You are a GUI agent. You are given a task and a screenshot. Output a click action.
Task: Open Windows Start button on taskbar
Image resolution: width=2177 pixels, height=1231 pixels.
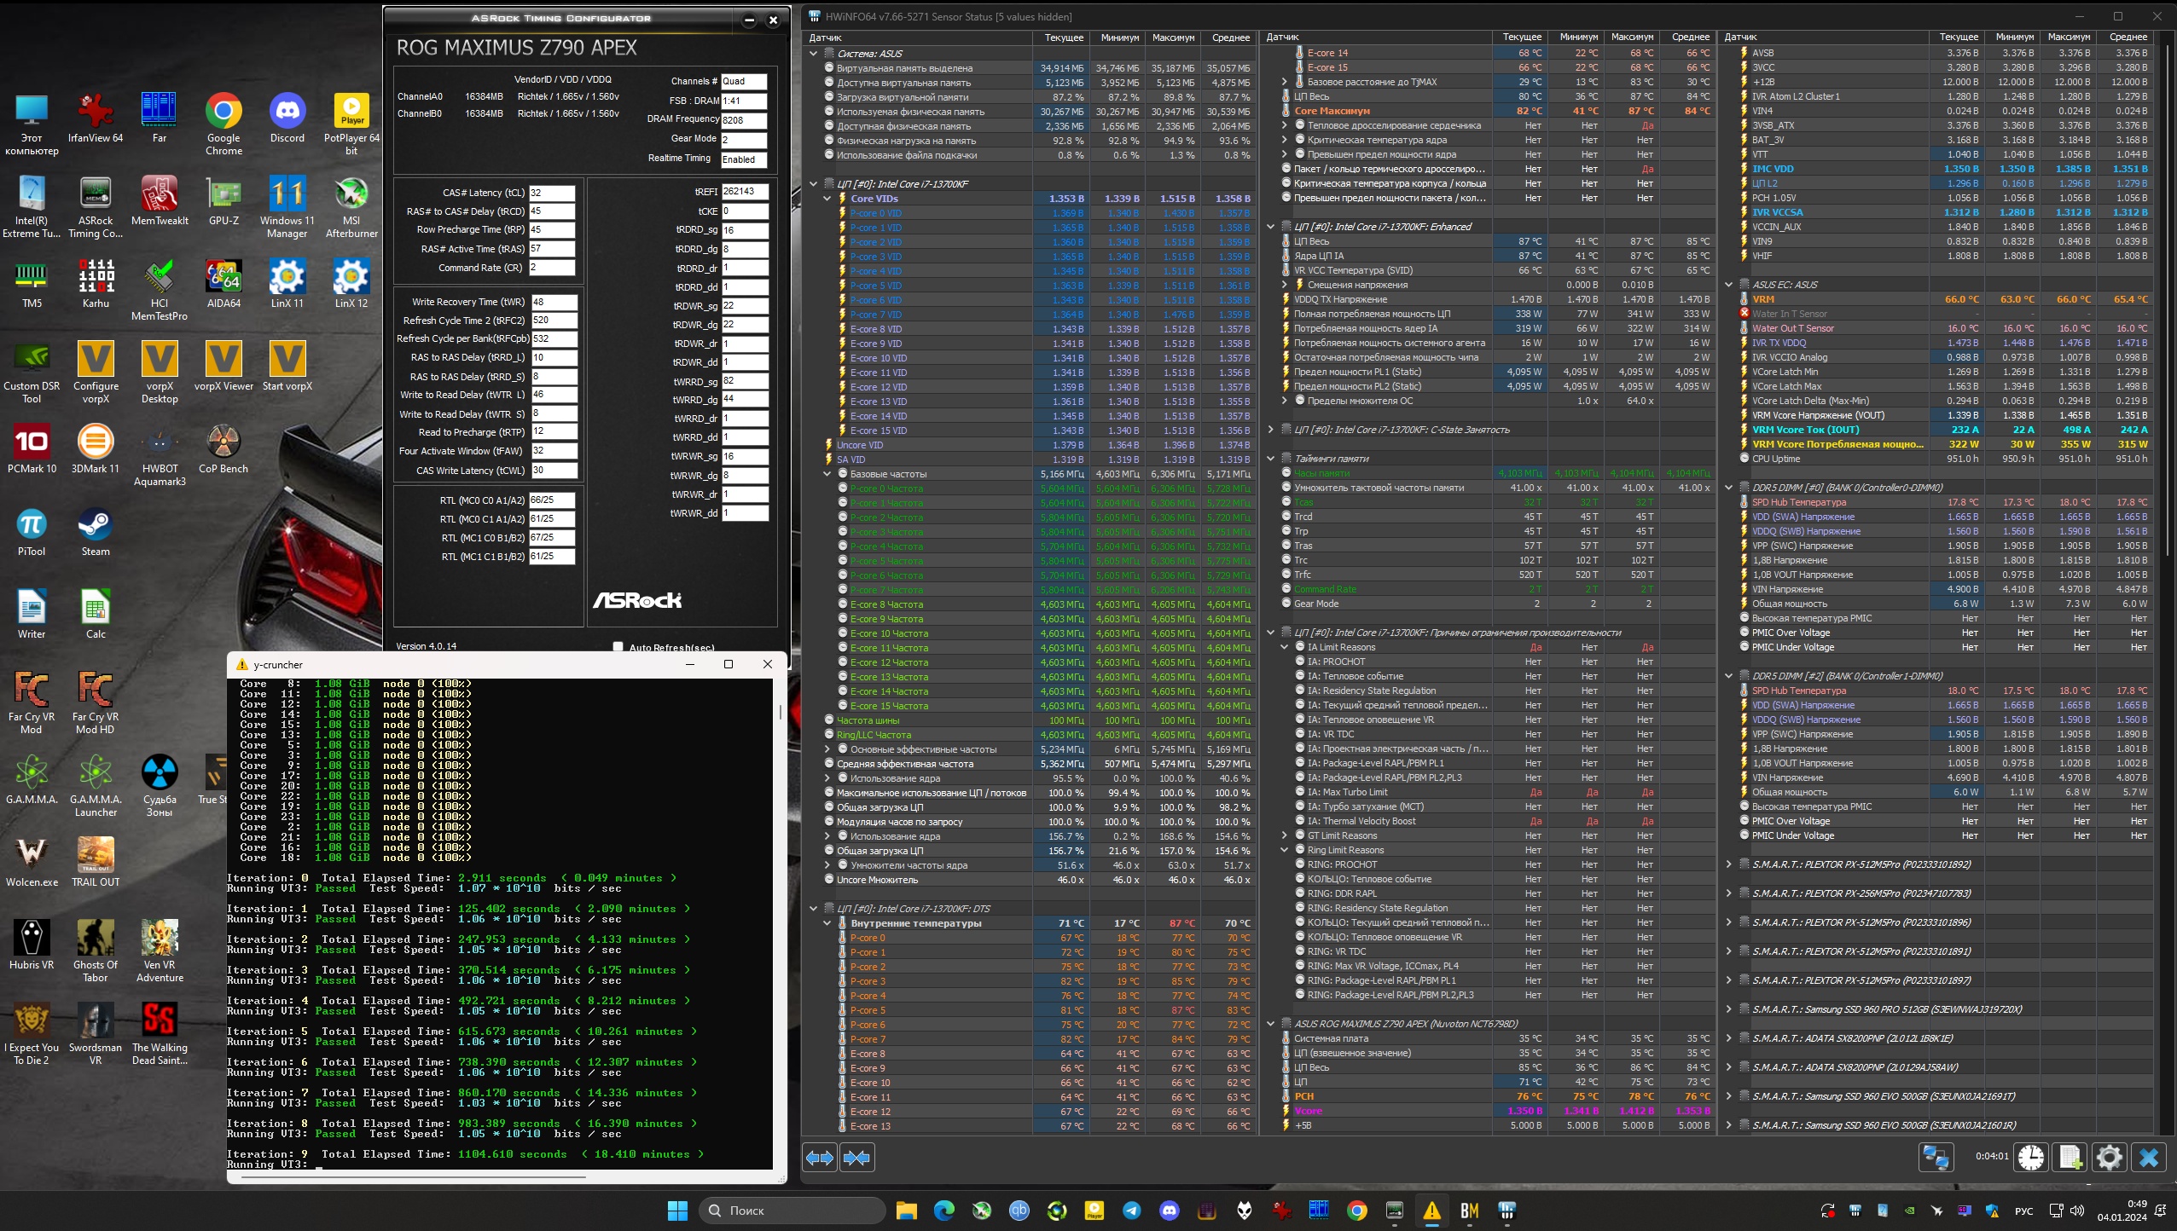coord(677,1211)
